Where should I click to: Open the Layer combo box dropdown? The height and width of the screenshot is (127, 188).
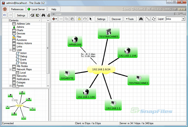(183, 19)
